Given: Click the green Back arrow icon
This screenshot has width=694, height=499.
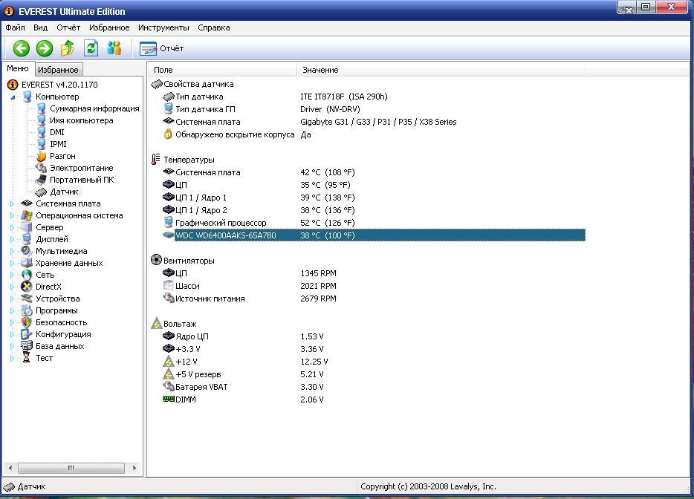Looking at the screenshot, I should [x=22, y=48].
